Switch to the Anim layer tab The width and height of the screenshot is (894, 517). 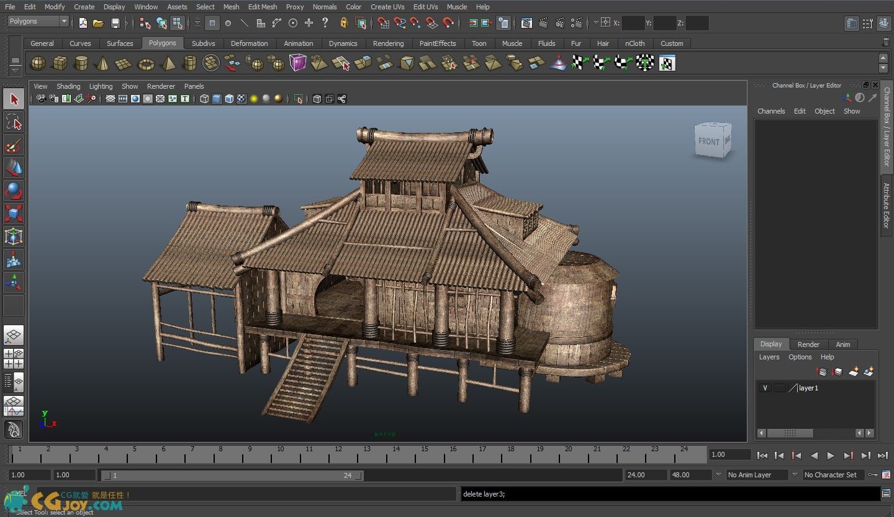pyautogui.click(x=843, y=344)
